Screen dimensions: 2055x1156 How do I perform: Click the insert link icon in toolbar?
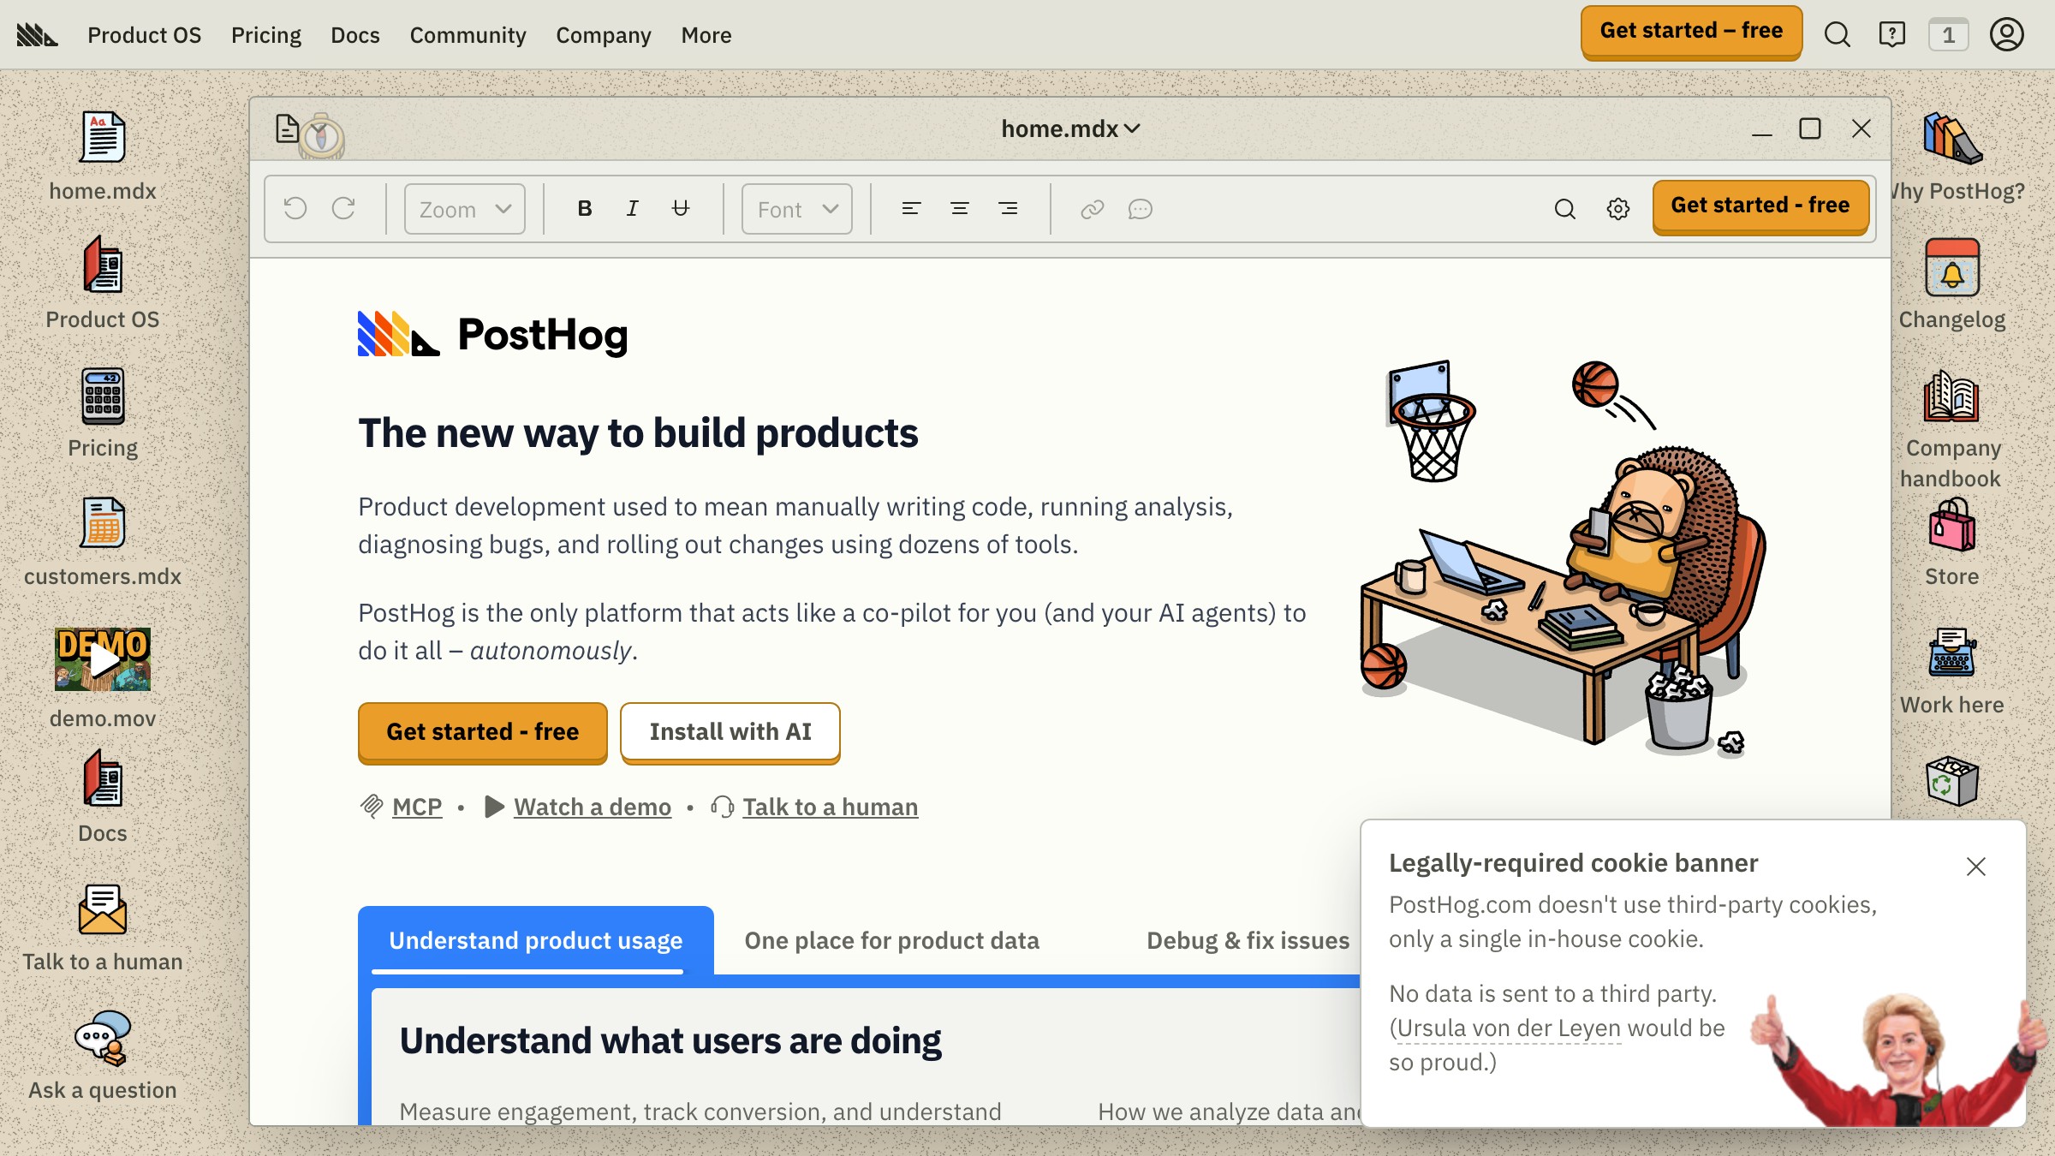pyautogui.click(x=1092, y=209)
